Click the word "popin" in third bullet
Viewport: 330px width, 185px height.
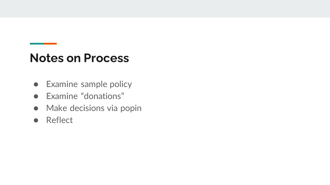tap(131, 109)
